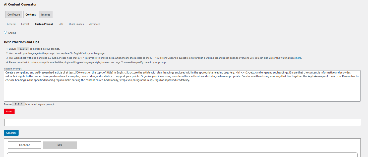
Task: Click the blue Generate button
Action: point(11,133)
